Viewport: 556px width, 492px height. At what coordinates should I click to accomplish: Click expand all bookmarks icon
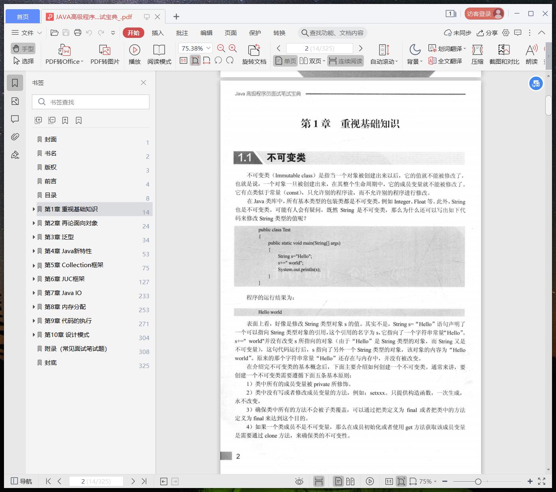tap(38, 120)
